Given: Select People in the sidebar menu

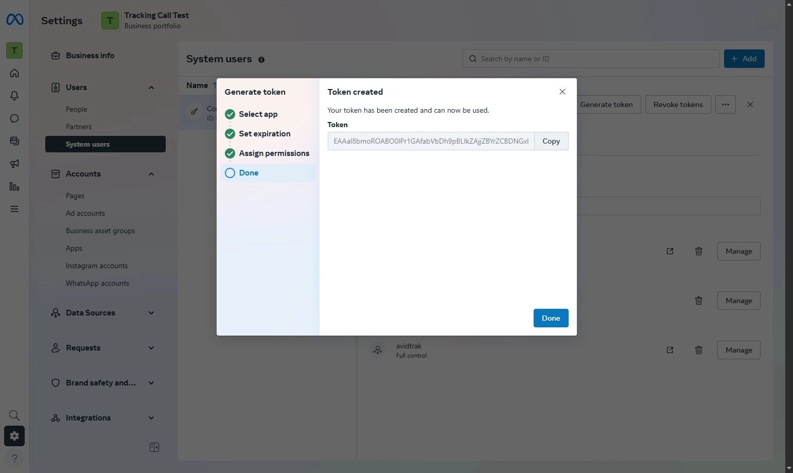Looking at the screenshot, I should click(x=76, y=109).
